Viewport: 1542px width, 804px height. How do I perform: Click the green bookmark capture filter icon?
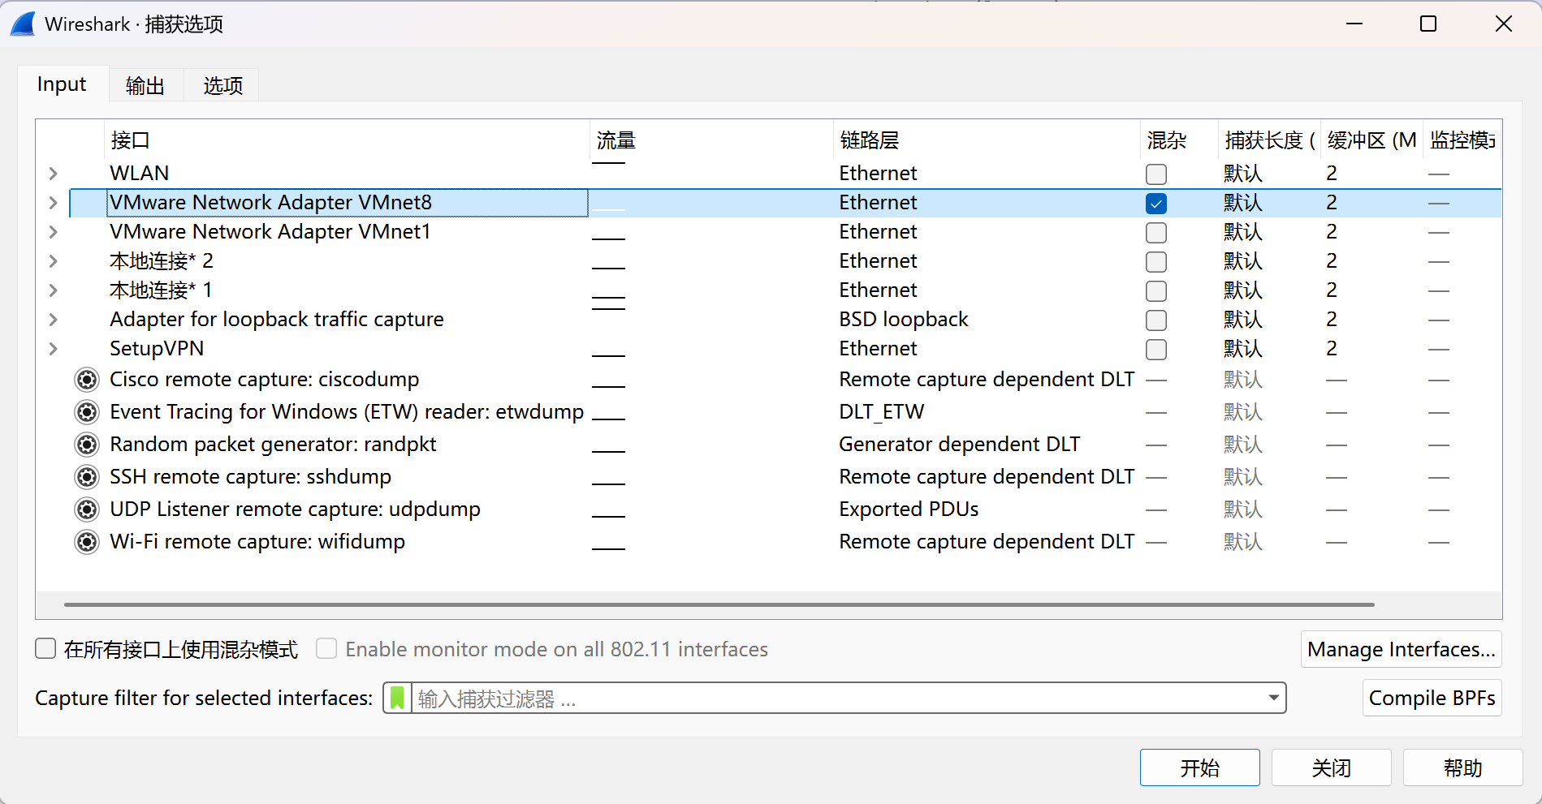point(397,698)
